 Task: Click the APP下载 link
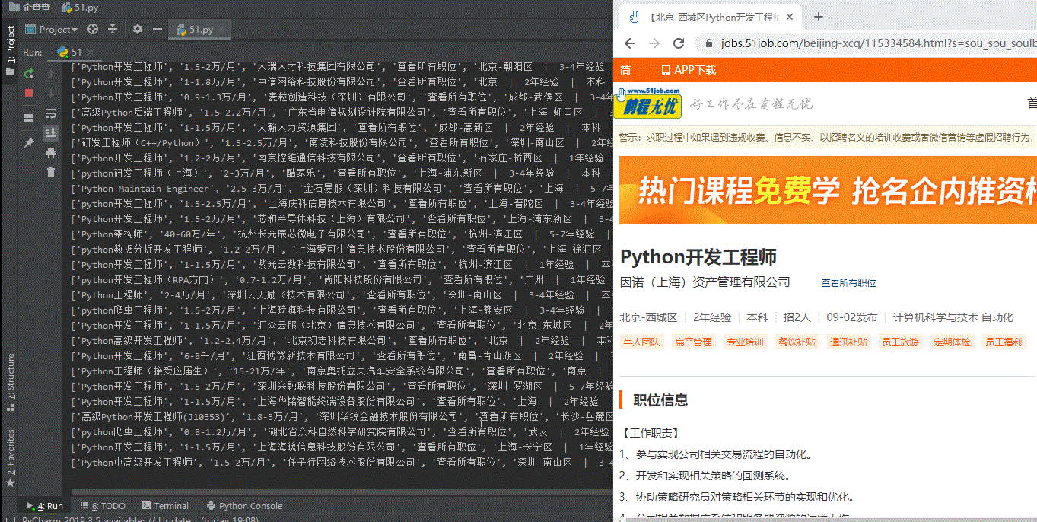[689, 70]
